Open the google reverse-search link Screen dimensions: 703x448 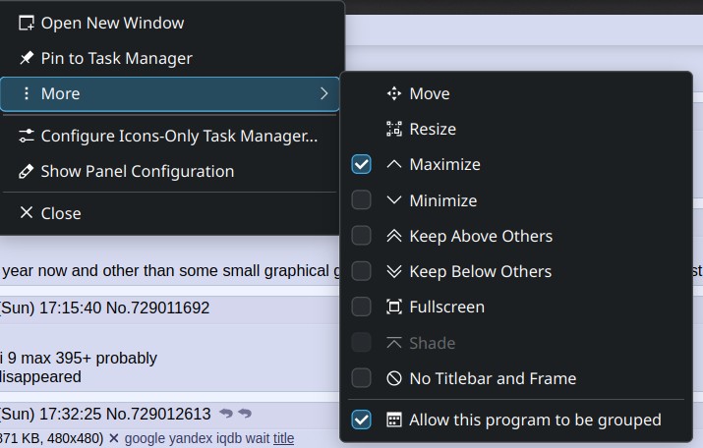pyautogui.click(x=145, y=438)
